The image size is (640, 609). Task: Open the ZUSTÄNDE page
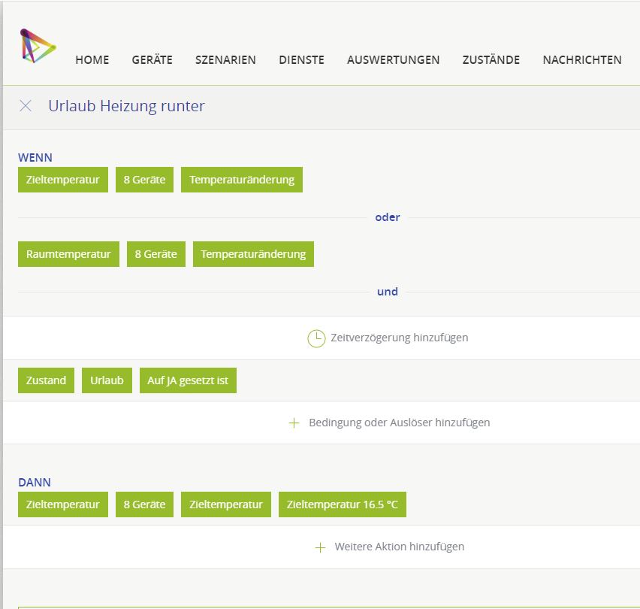(x=491, y=60)
